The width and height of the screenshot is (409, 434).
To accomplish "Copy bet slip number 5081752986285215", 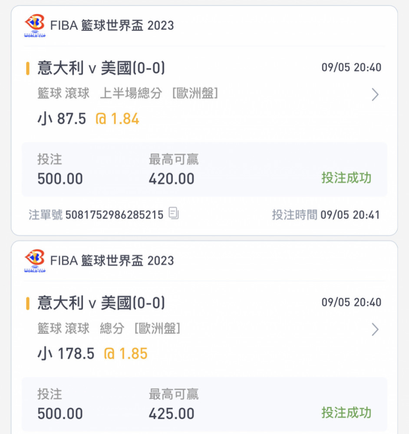I will 174,214.
